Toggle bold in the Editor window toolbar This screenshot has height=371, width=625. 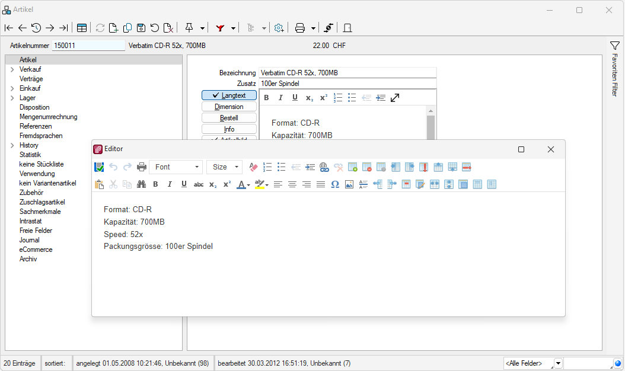point(155,184)
